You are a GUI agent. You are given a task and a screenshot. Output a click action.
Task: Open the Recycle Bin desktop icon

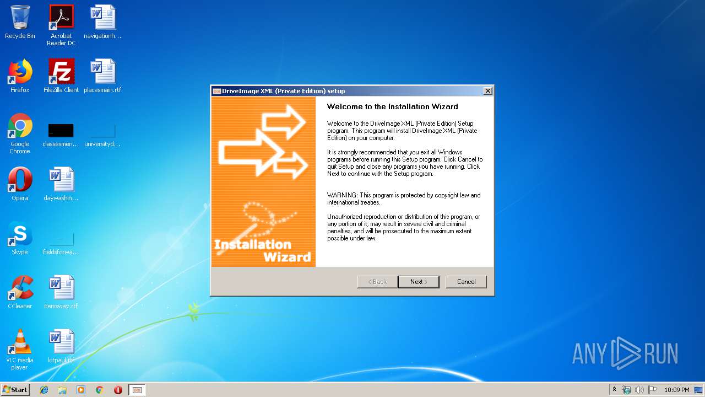pyautogui.click(x=20, y=22)
